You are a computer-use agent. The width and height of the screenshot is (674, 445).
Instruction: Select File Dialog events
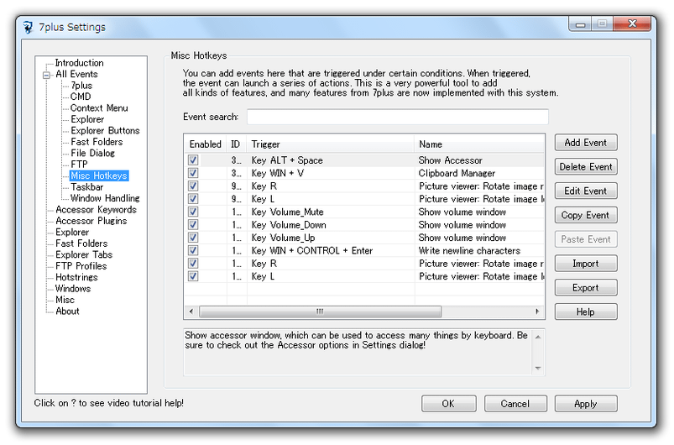[93, 153]
